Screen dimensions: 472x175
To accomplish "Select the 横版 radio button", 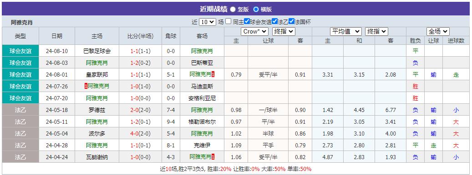I will (256, 9).
